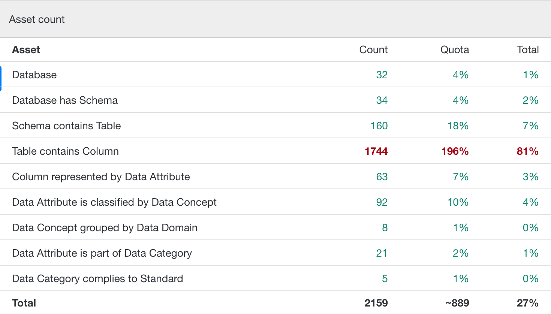Click count 5 in complies to Standard row

[385, 279]
